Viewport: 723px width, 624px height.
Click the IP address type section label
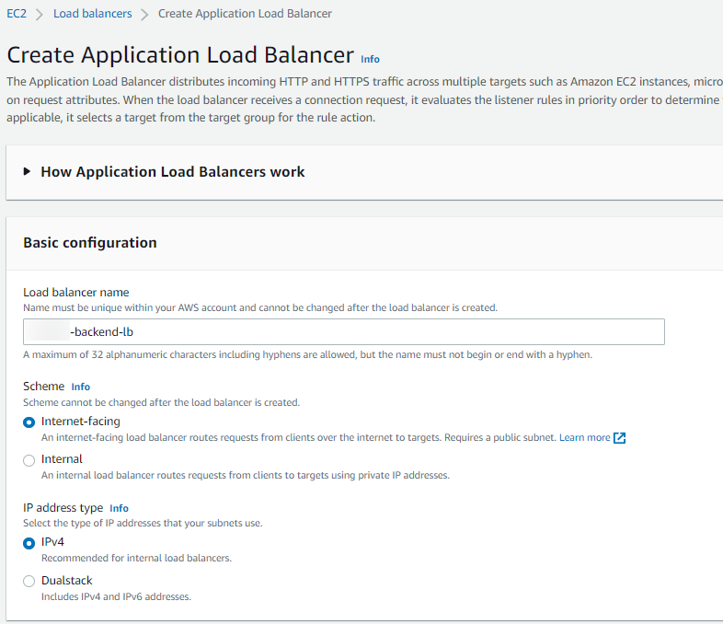[63, 508]
